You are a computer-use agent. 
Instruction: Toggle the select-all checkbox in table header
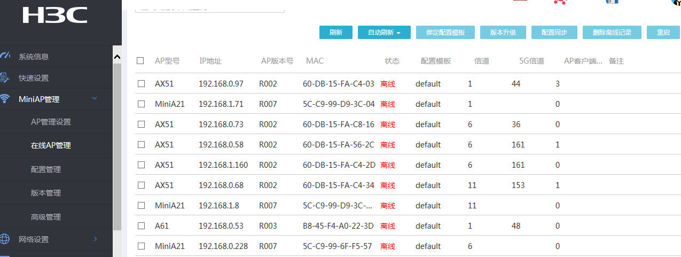140,61
